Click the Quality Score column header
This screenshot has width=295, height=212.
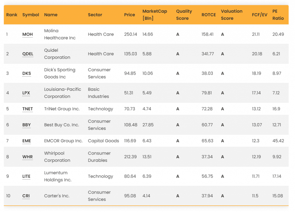[184, 15]
